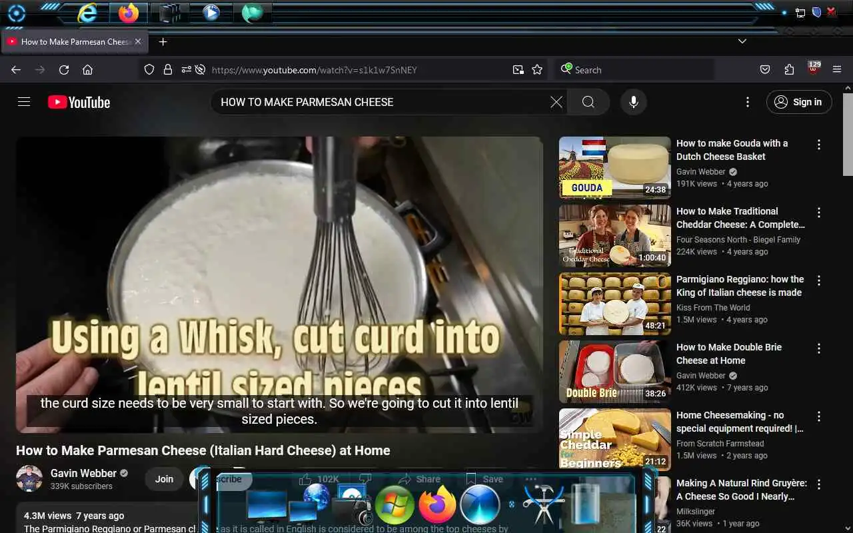Open options for the Parmigiano Reggiano video
This screenshot has height=533, width=853.
point(819,280)
